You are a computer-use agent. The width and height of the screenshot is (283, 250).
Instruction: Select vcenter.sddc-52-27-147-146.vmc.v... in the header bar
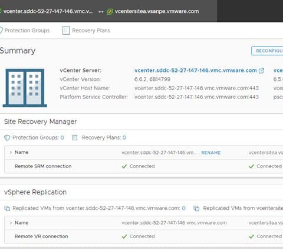pos(48,11)
